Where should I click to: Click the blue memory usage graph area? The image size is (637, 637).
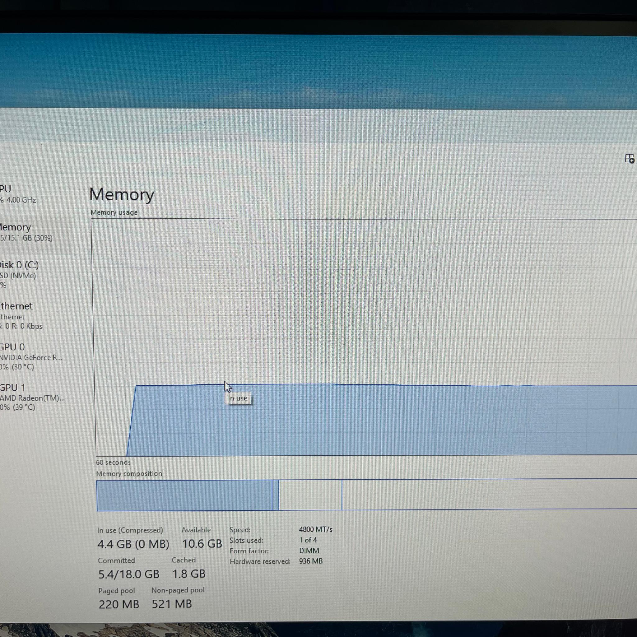click(x=379, y=421)
